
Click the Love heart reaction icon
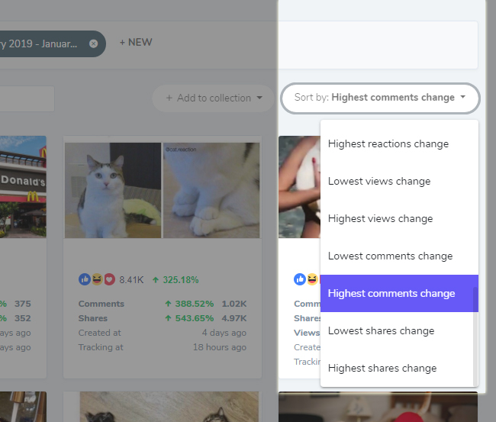[x=109, y=279]
